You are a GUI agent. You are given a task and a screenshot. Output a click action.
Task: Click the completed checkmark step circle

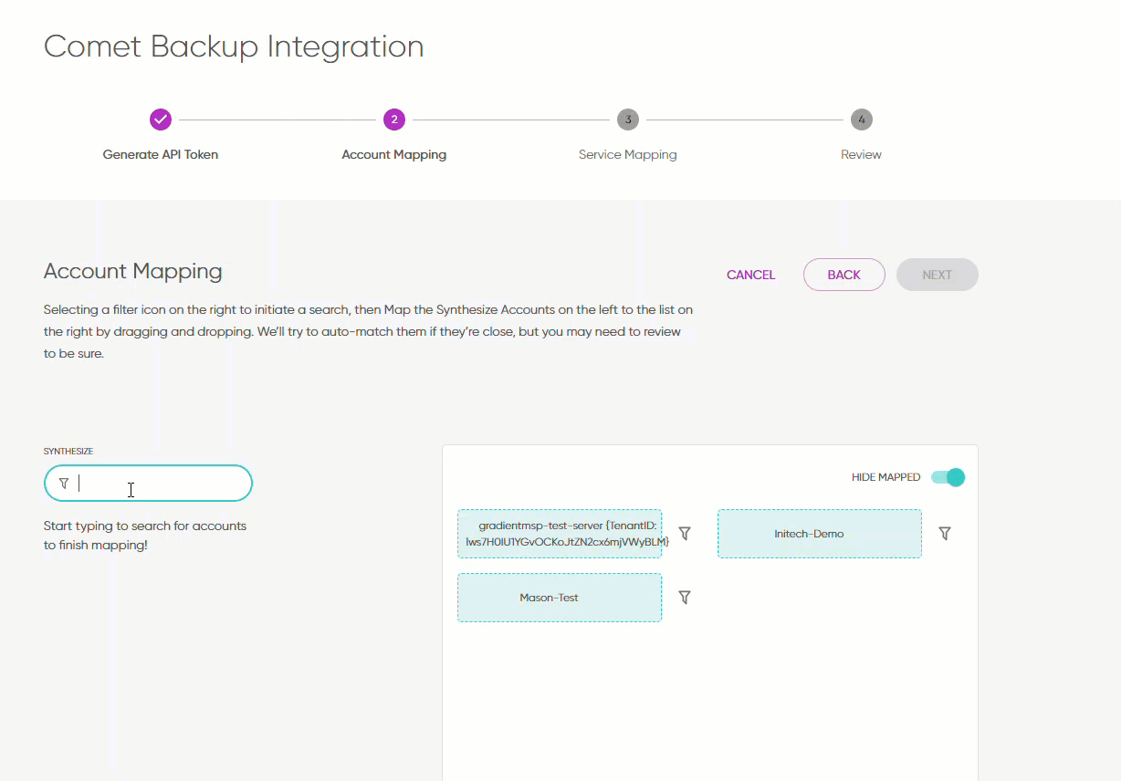click(x=161, y=120)
